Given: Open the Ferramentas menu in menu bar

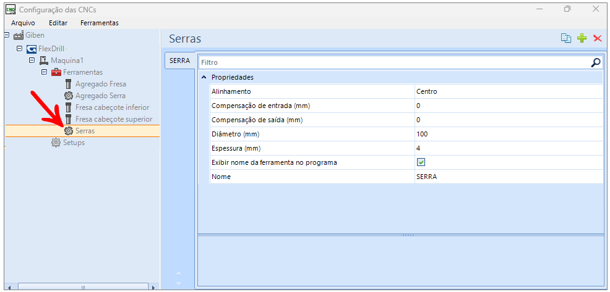Looking at the screenshot, I should pyautogui.click(x=100, y=23).
